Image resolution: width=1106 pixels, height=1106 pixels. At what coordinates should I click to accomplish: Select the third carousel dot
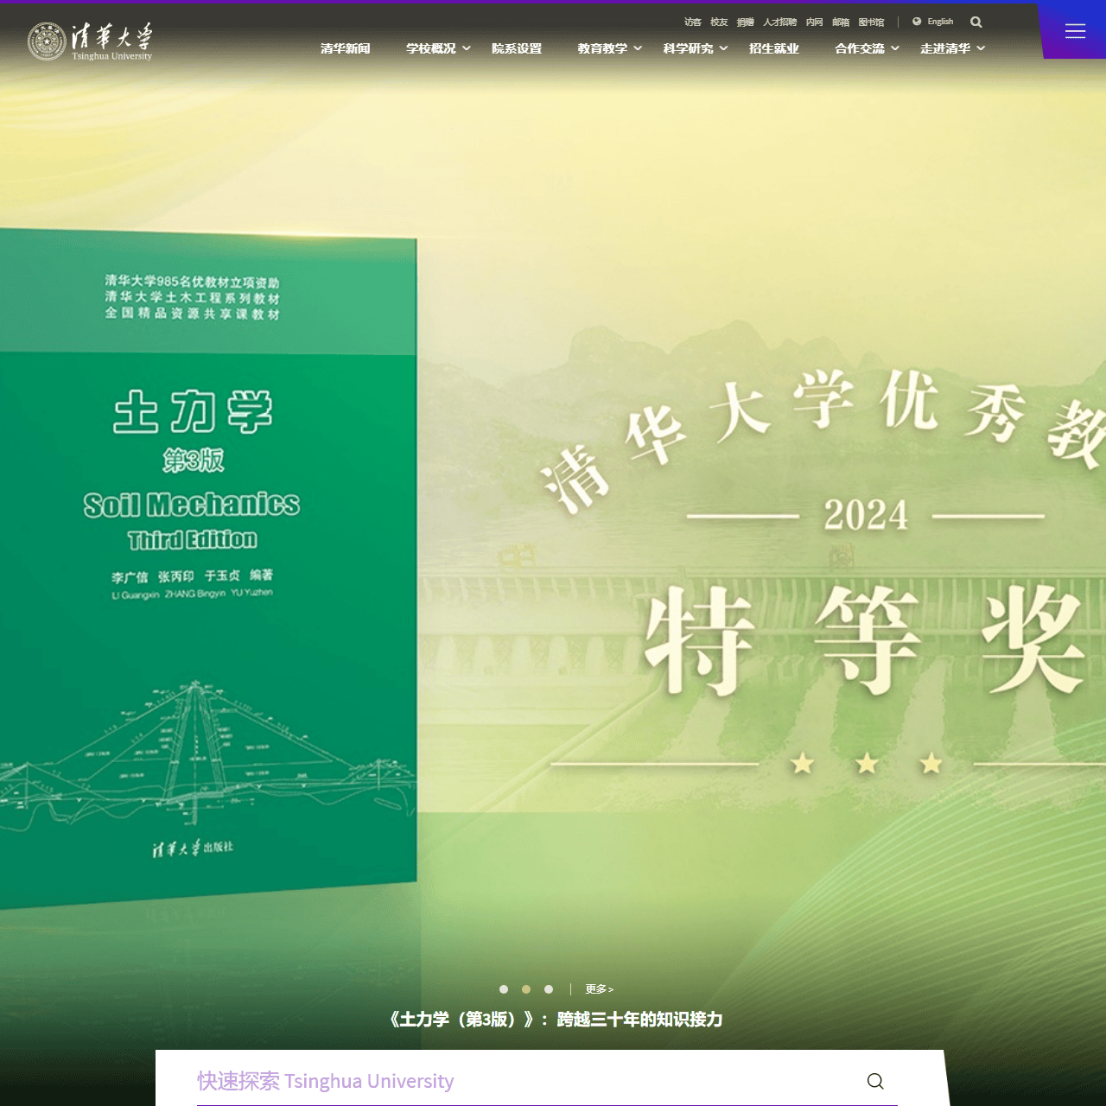coord(549,989)
